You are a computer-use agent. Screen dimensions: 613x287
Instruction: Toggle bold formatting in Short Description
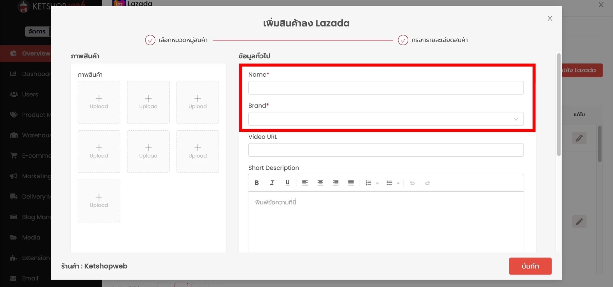click(x=257, y=183)
